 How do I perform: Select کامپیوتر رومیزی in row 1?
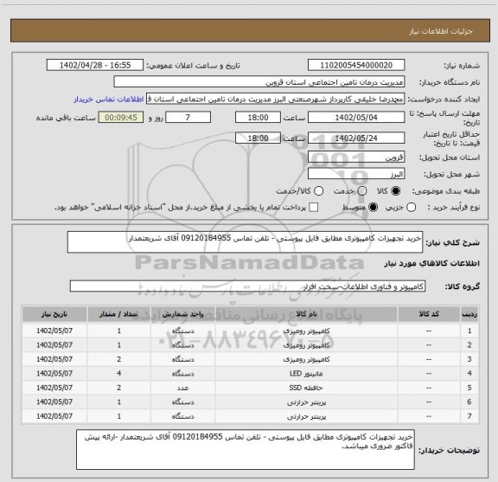click(306, 331)
